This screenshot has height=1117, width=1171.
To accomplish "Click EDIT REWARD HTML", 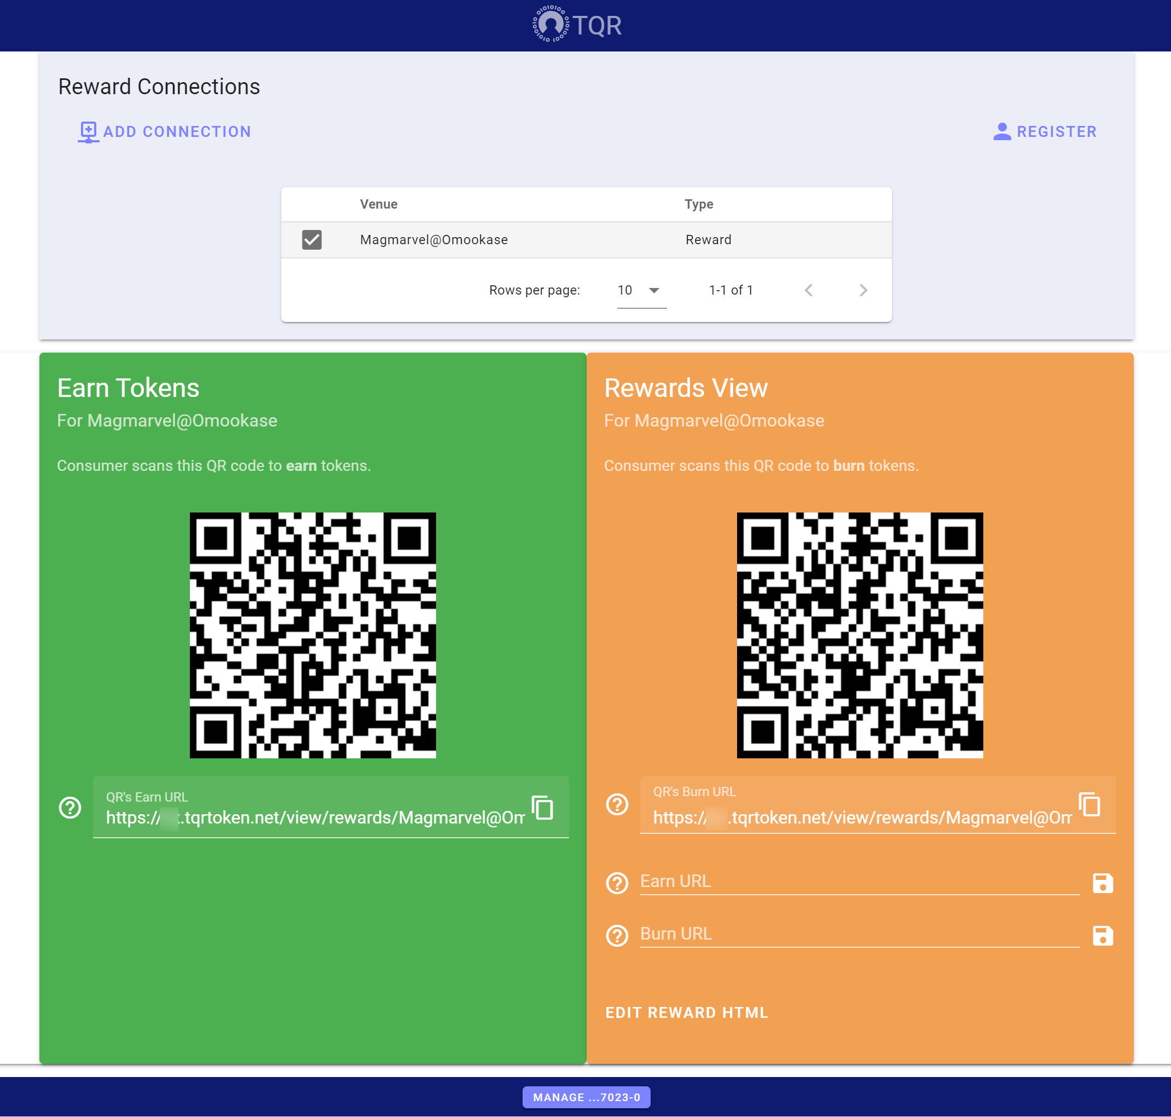I will (x=687, y=1012).
